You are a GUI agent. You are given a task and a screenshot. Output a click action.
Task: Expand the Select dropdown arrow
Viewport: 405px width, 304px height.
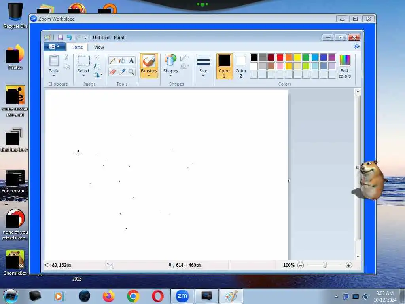[83, 76]
